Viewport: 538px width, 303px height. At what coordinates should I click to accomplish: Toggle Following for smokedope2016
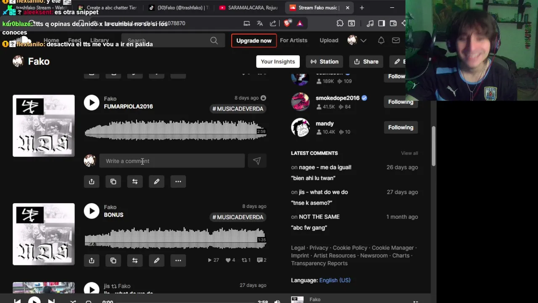(401, 102)
